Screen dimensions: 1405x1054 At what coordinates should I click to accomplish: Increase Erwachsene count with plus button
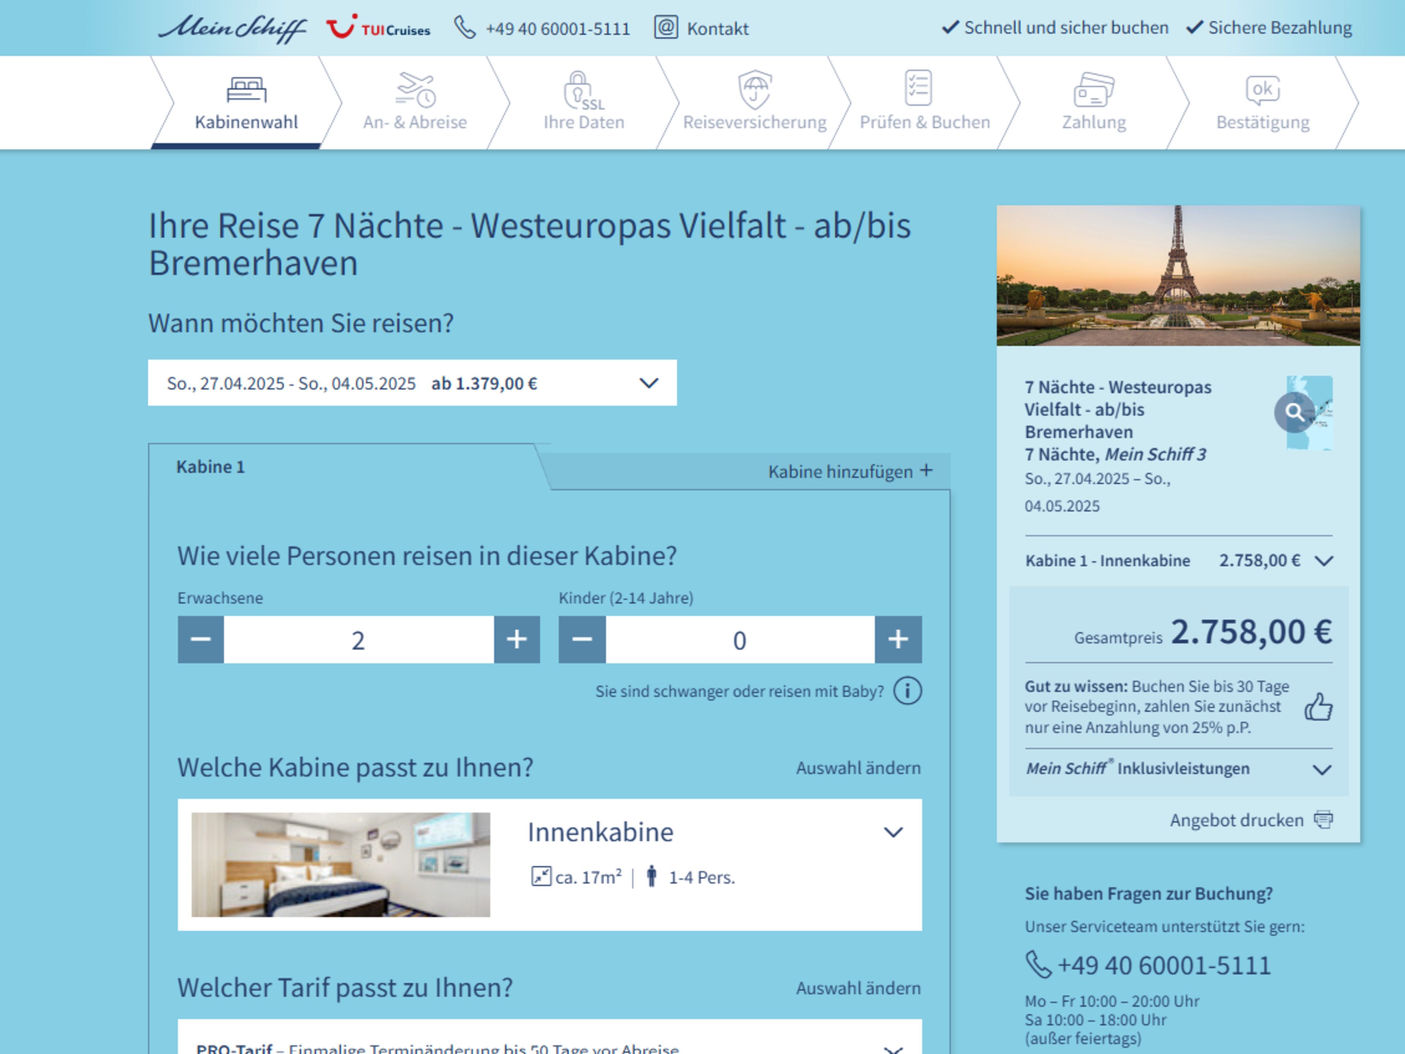click(517, 639)
